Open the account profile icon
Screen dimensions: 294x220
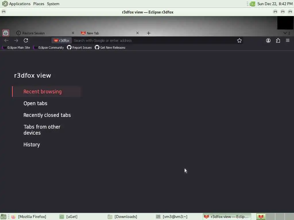pyautogui.click(x=268, y=41)
